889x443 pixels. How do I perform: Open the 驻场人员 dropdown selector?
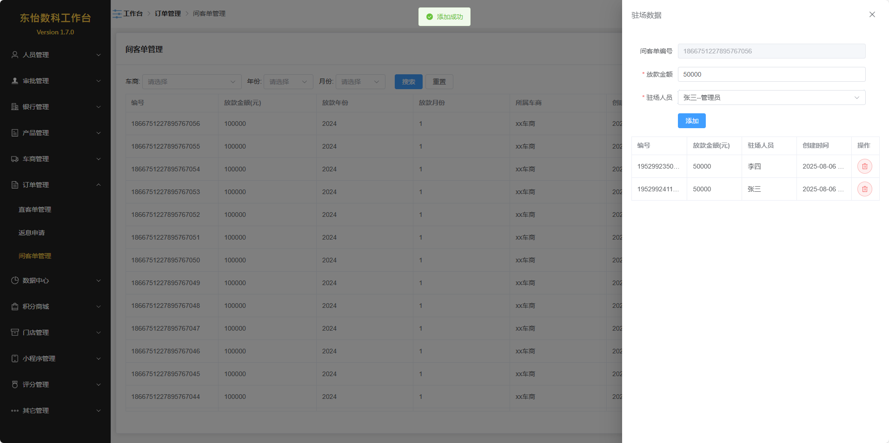click(771, 98)
